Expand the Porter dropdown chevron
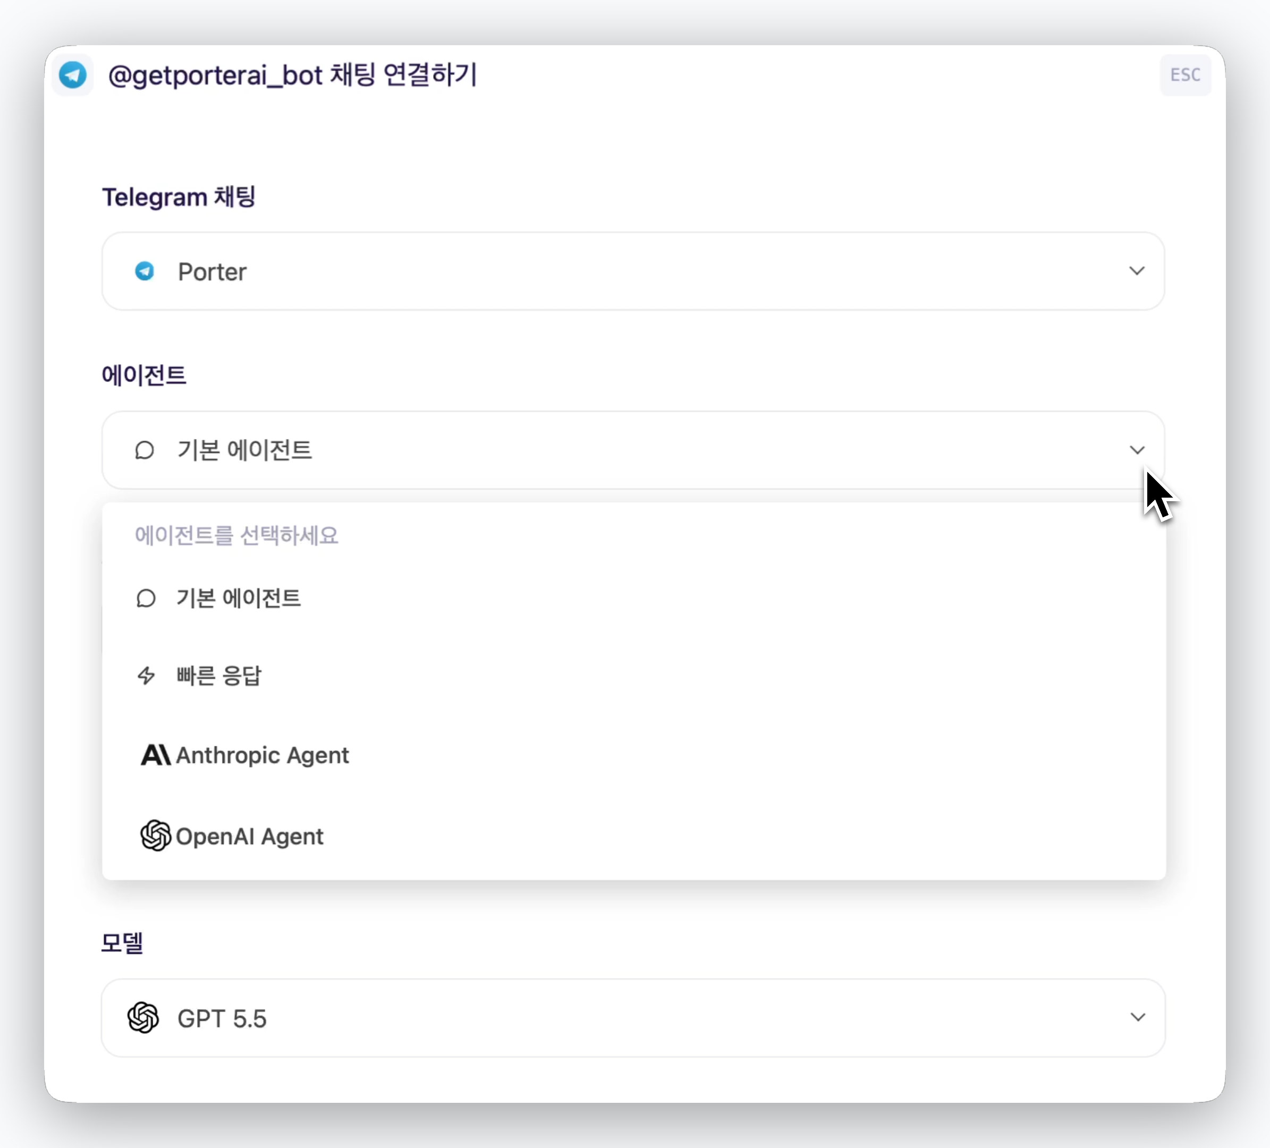This screenshot has width=1270, height=1148. [1137, 271]
